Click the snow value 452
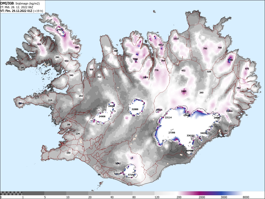The image size is (265, 199). [x=183, y=71]
